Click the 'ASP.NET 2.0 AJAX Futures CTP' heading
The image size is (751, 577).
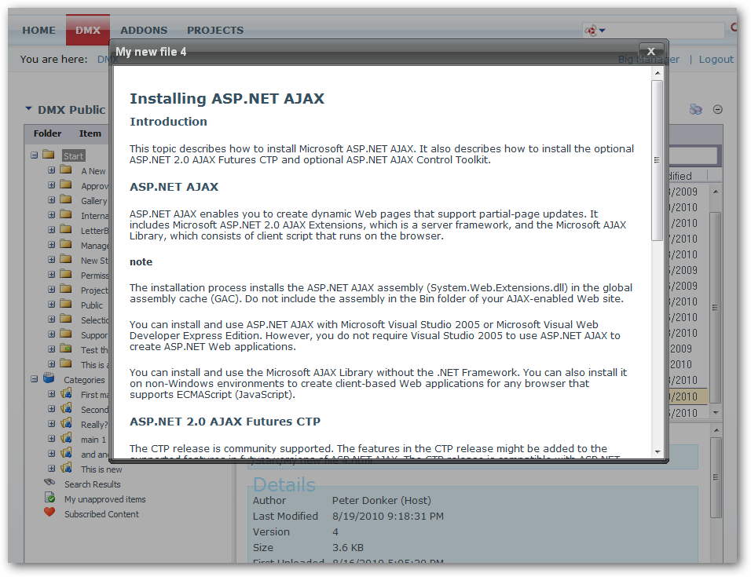225,422
